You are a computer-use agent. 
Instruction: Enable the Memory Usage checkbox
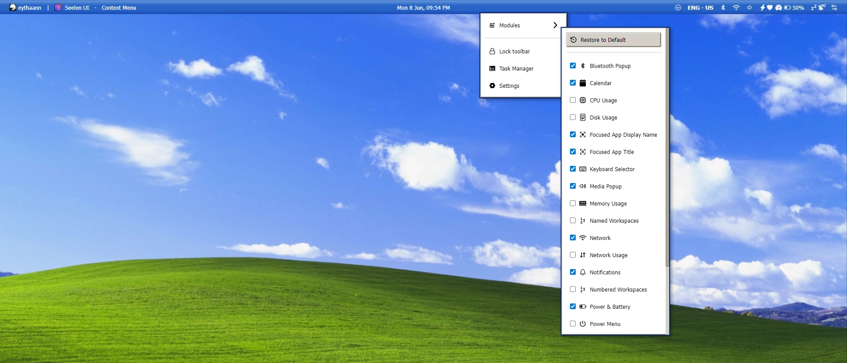pos(573,203)
